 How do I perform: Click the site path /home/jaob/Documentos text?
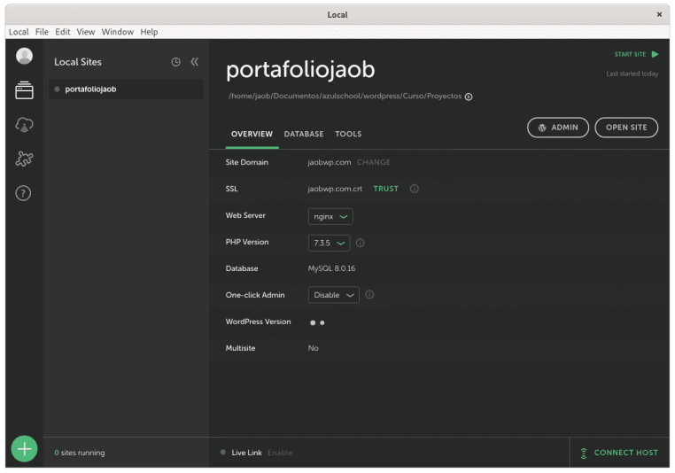345,96
